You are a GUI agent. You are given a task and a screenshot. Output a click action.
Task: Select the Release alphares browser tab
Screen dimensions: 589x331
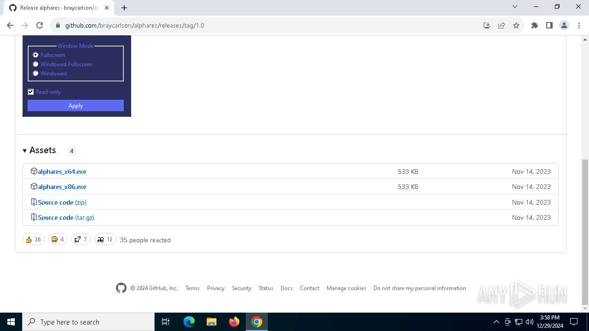point(60,8)
